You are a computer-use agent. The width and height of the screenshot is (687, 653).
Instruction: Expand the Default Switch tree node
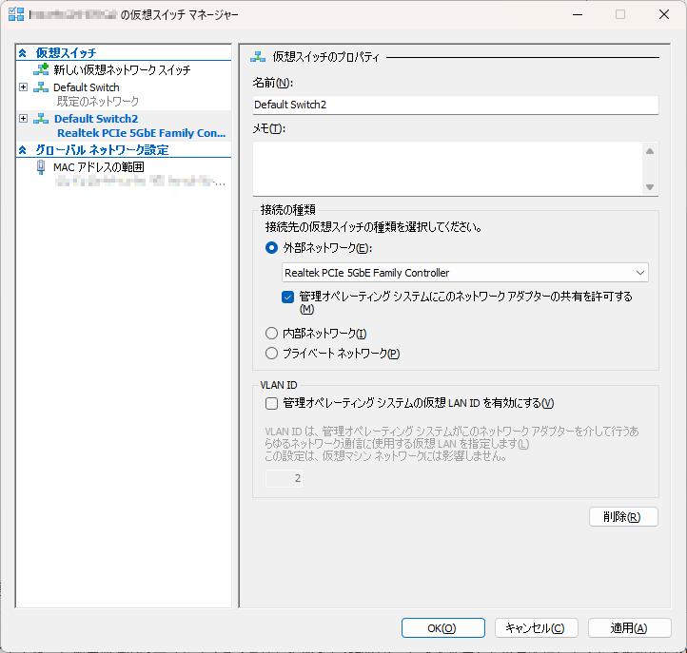click(24, 87)
